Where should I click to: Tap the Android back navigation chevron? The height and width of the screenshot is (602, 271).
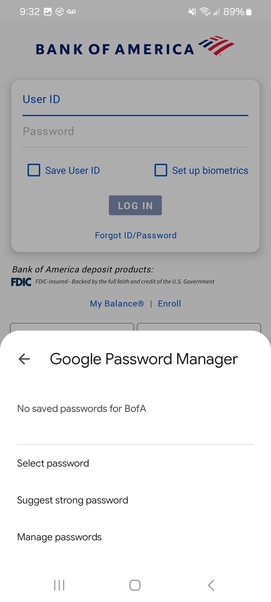(x=211, y=585)
